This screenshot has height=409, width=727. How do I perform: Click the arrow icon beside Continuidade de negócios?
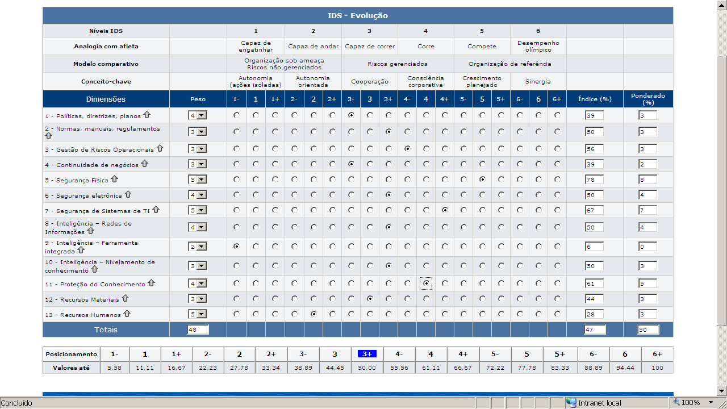click(144, 164)
